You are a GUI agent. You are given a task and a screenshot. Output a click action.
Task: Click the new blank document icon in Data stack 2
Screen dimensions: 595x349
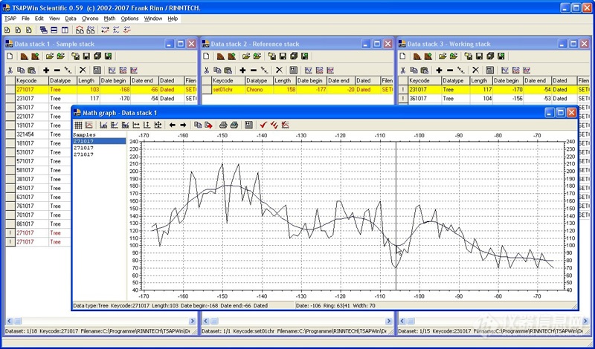pos(206,56)
